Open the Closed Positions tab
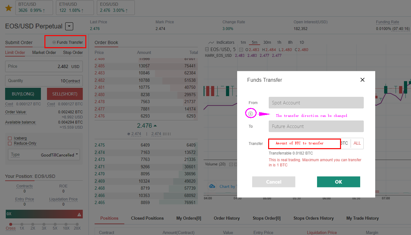The height and width of the screenshot is (235, 411). coord(147,218)
